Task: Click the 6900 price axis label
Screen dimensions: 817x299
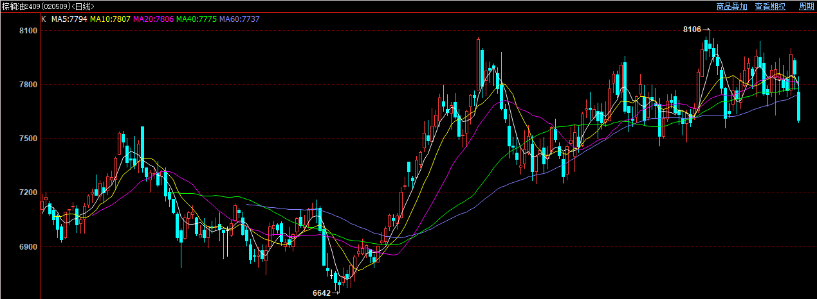Action: 28,247
